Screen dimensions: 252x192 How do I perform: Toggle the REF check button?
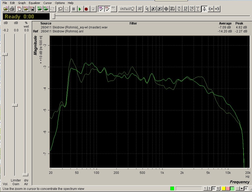click(113, 9)
